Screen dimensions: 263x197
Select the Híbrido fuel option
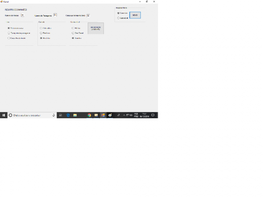click(x=73, y=28)
